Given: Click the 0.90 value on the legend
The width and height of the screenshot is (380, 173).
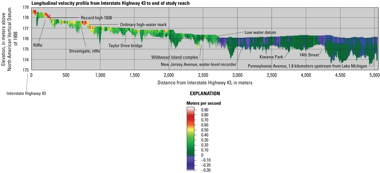Looking at the screenshot, I should [204, 110].
